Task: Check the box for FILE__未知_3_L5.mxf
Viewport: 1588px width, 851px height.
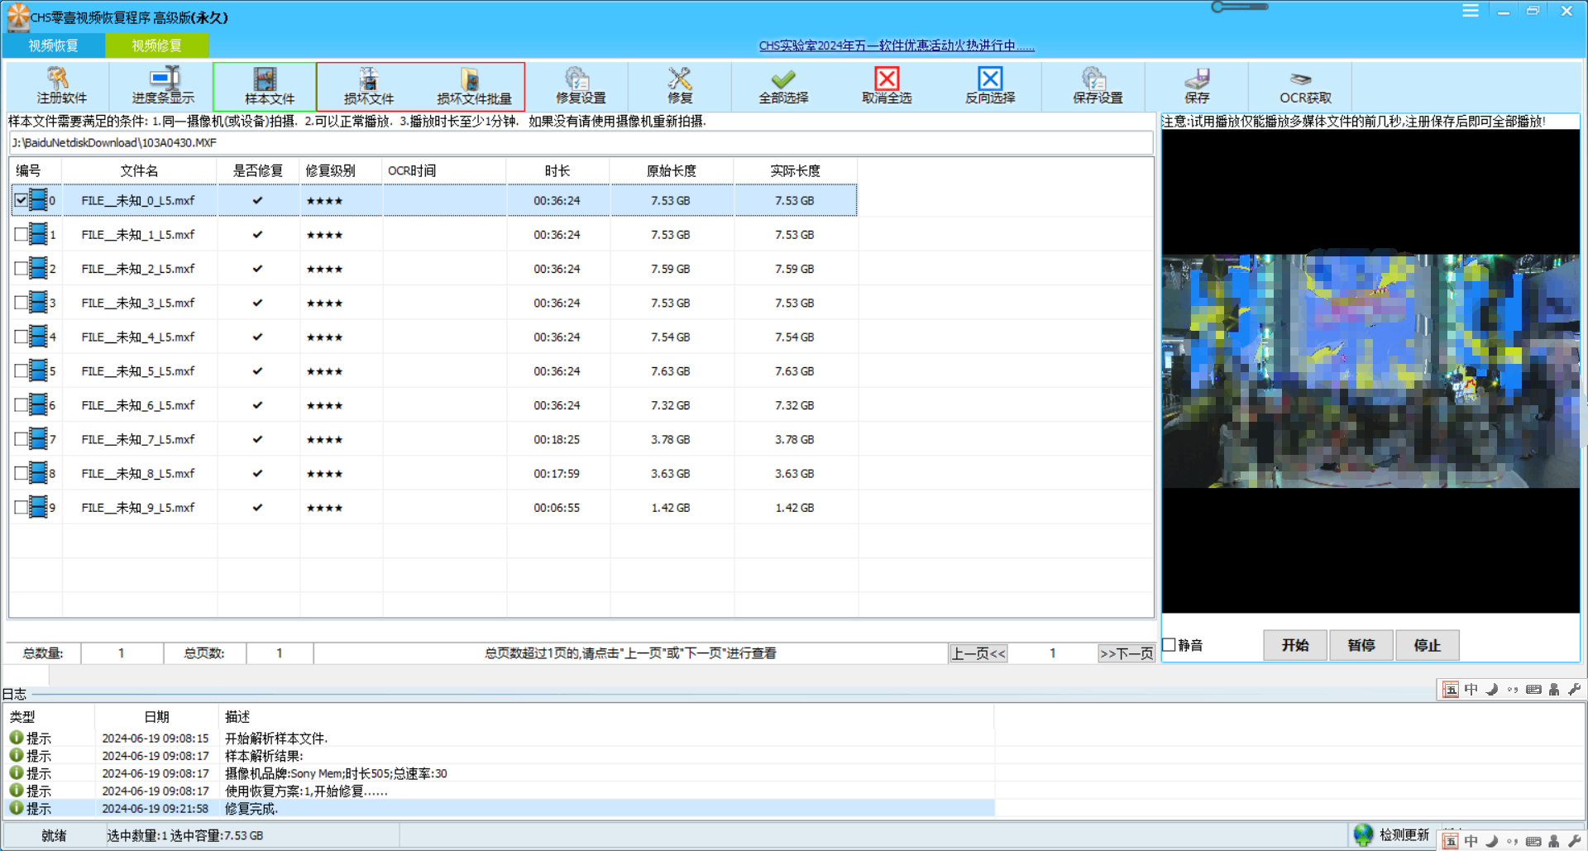Action: tap(22, 303)
